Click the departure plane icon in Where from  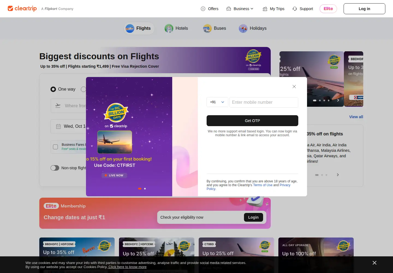coord(58,106)
